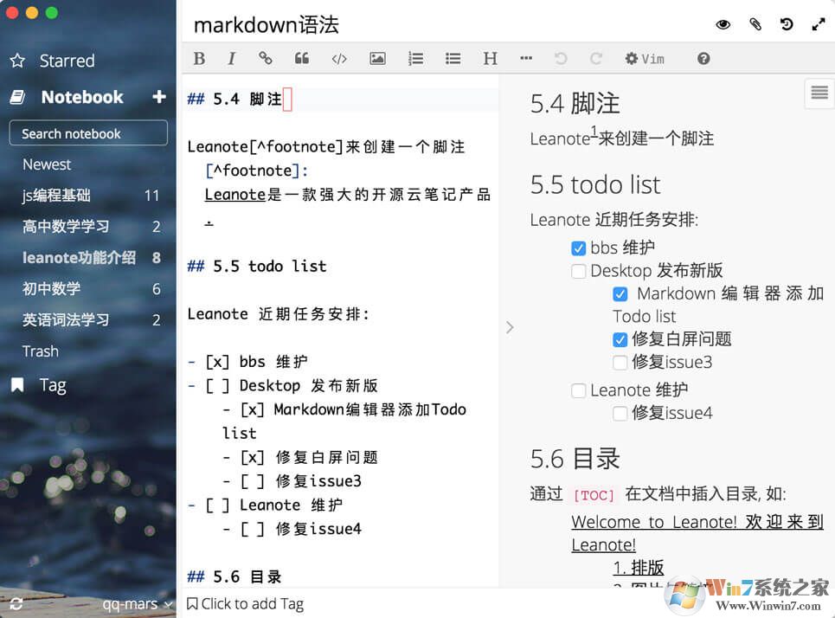Toggle Vim mode in the editor
This screenshot has height=618, width=835.
645,59
